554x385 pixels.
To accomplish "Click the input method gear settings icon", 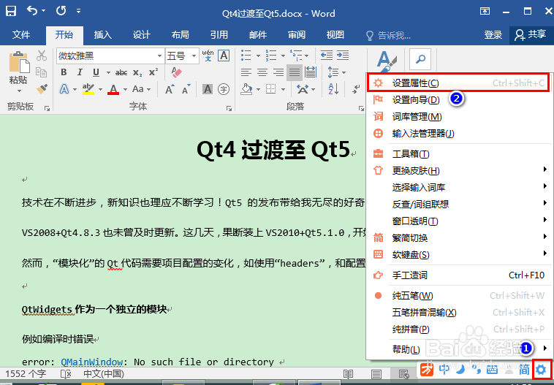I will point(541,370).
